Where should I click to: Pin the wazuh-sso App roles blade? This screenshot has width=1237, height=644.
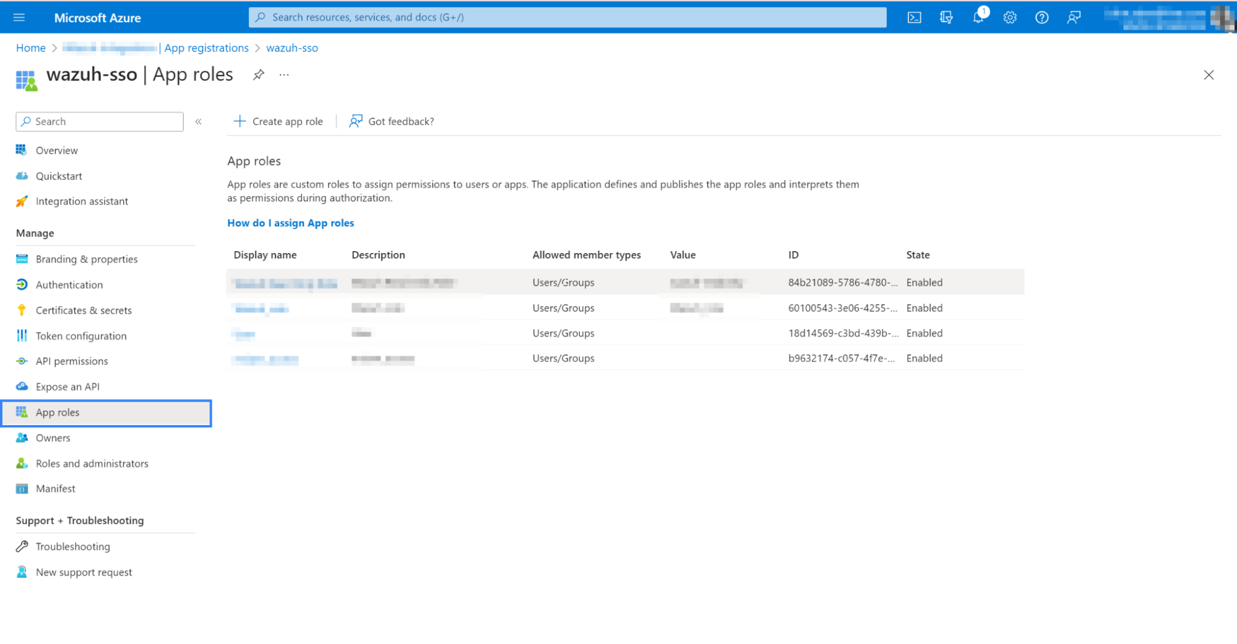[x=259, y=75]
